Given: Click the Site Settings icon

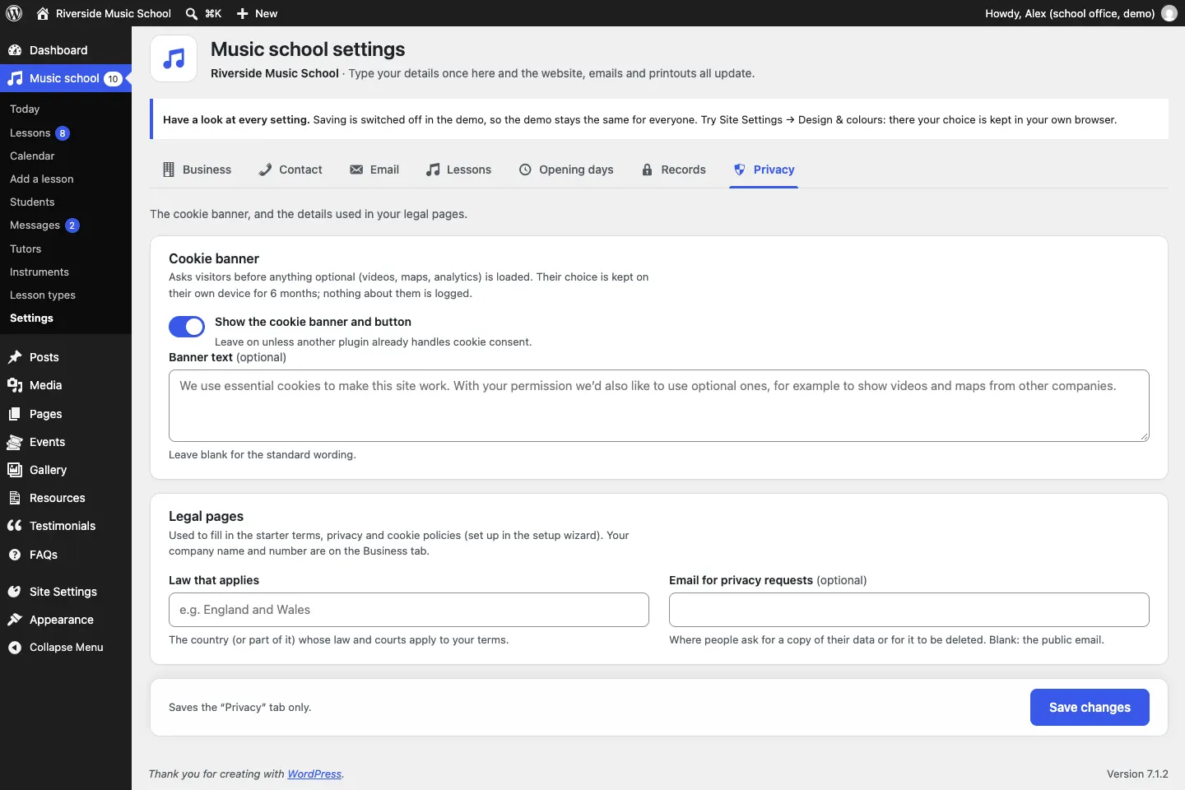Looking at the screenshot, I should pos(15,592).
